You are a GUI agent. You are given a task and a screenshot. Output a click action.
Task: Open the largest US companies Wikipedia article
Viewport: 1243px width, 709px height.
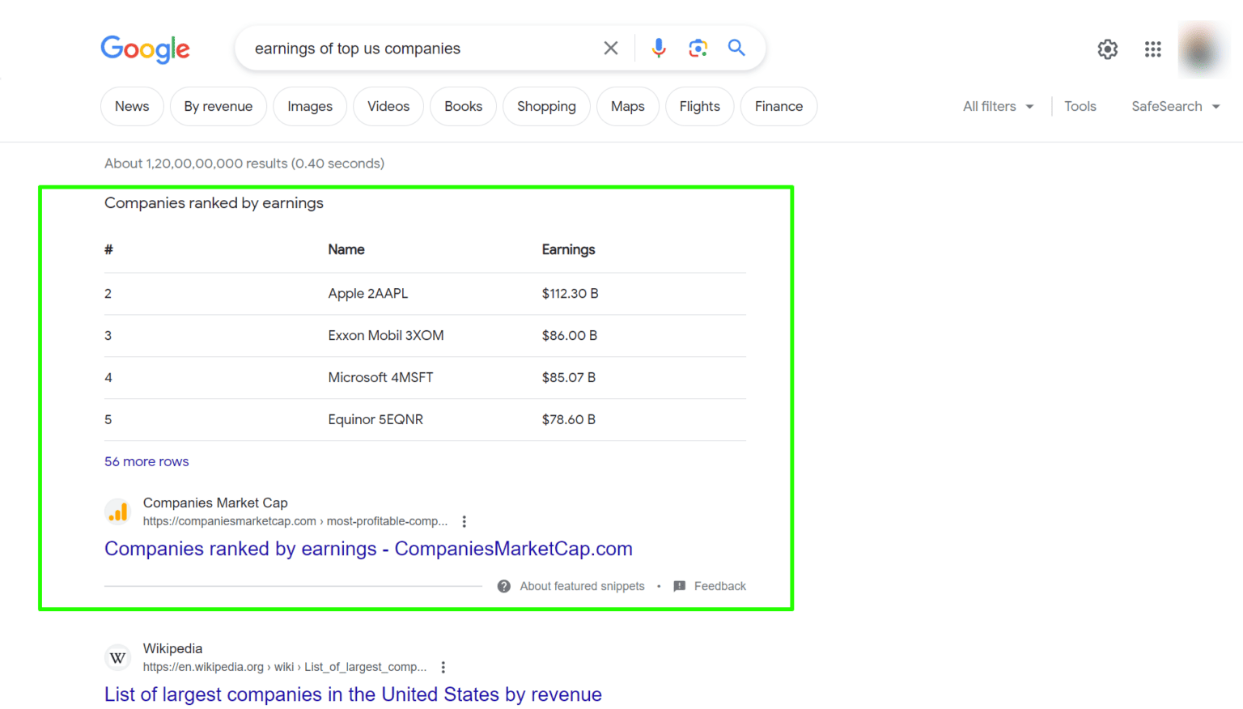352,694
